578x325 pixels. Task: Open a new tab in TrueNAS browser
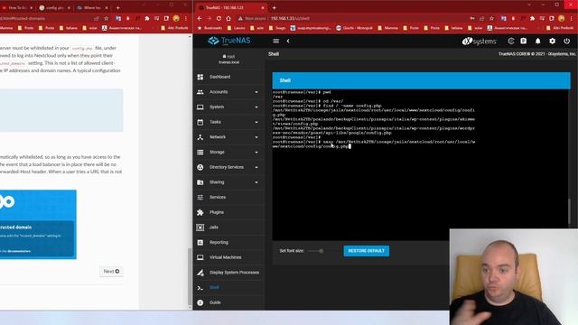[275, 8]
